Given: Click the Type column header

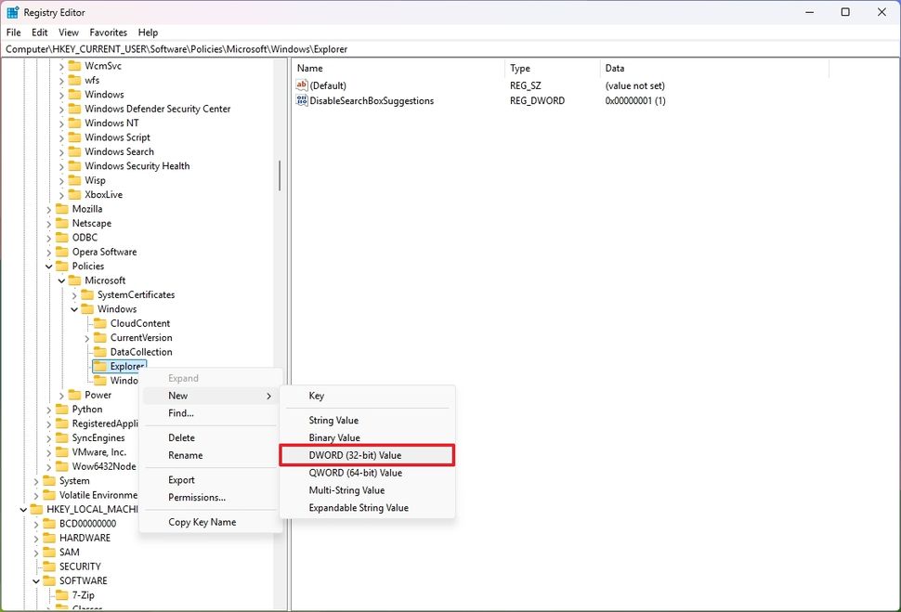Looking at the screenshot, I should 519,68.
